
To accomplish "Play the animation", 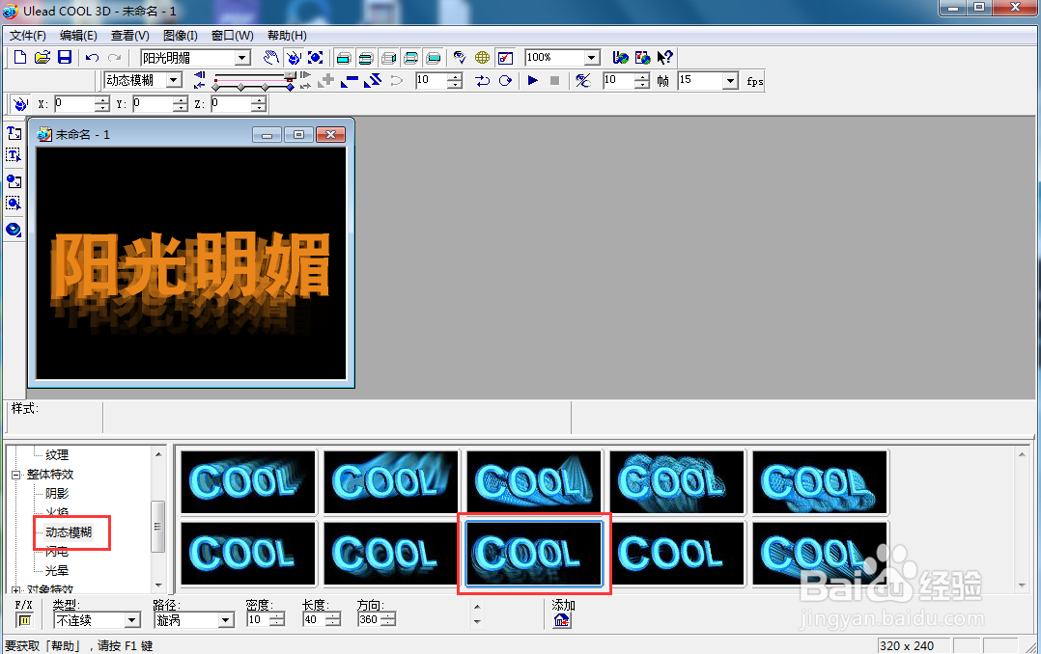I will click(x=532, y=80).
